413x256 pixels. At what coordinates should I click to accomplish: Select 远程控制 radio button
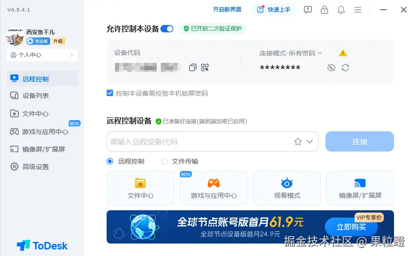110,161
